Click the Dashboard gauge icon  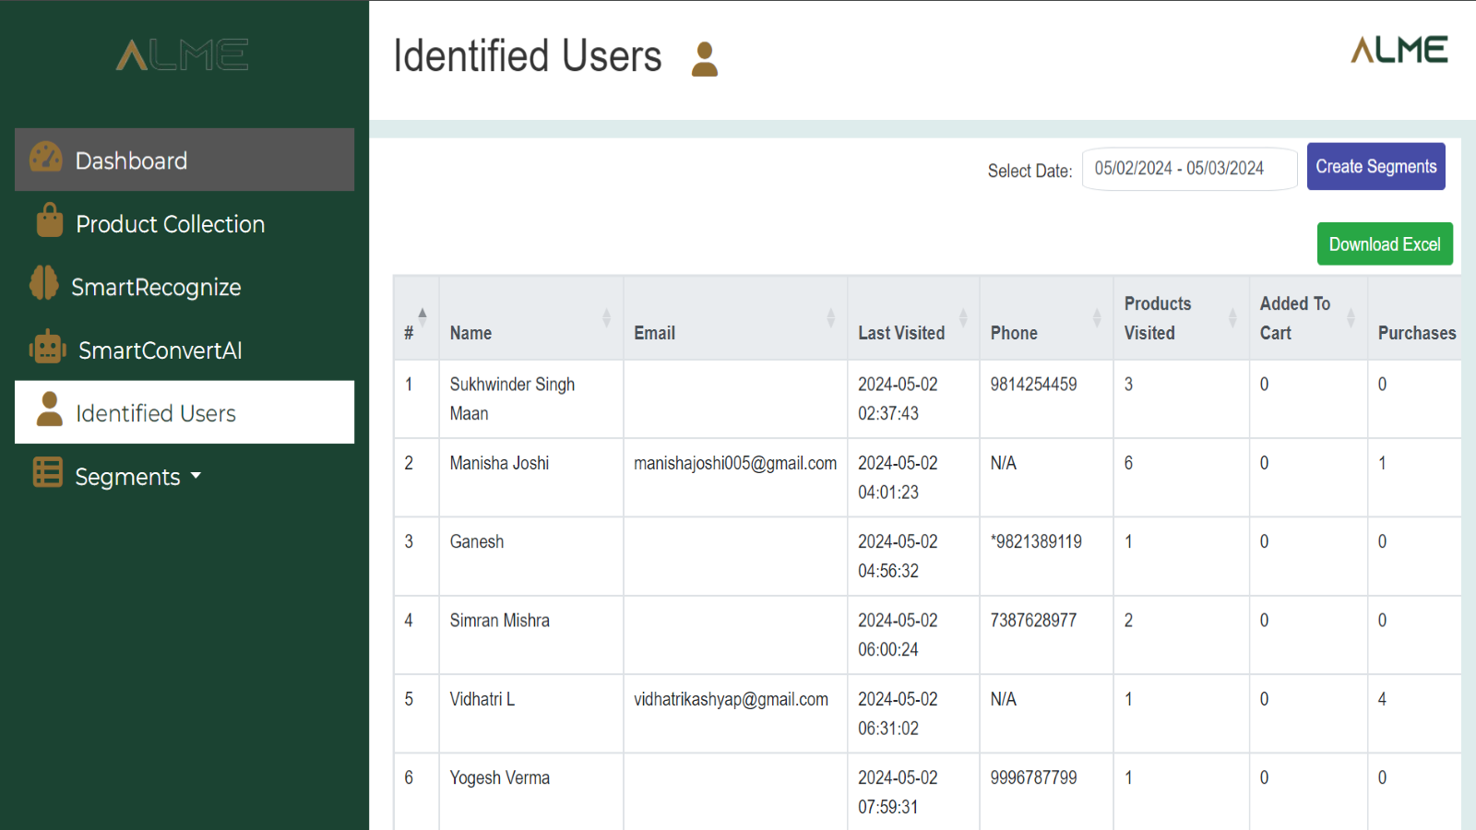click(45, 158)
